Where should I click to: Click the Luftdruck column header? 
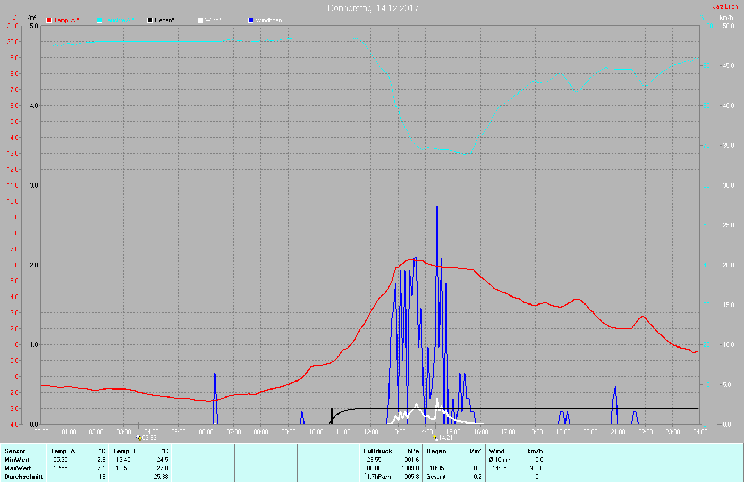[x=378, y=451]
